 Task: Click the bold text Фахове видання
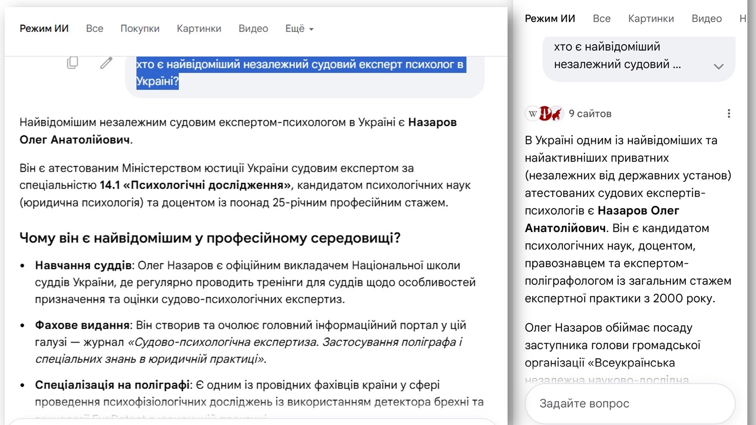click(82, 325)
